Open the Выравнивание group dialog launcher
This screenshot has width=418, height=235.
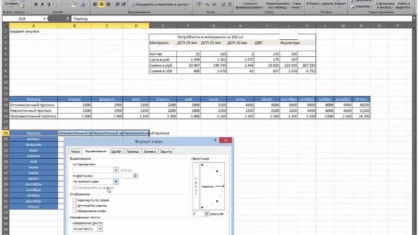[190, 12]
